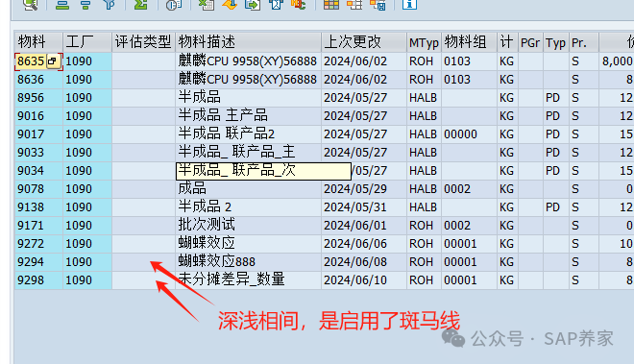Click date 2024/06/08

tap(355, 261)
